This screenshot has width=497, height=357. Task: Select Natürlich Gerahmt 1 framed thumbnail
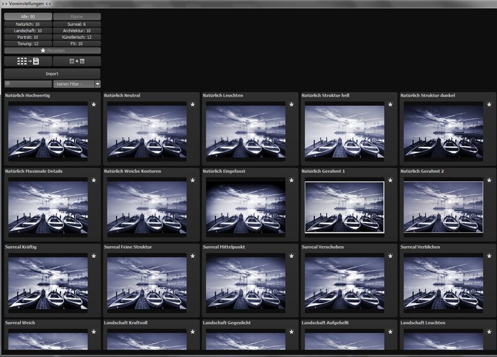345,208
